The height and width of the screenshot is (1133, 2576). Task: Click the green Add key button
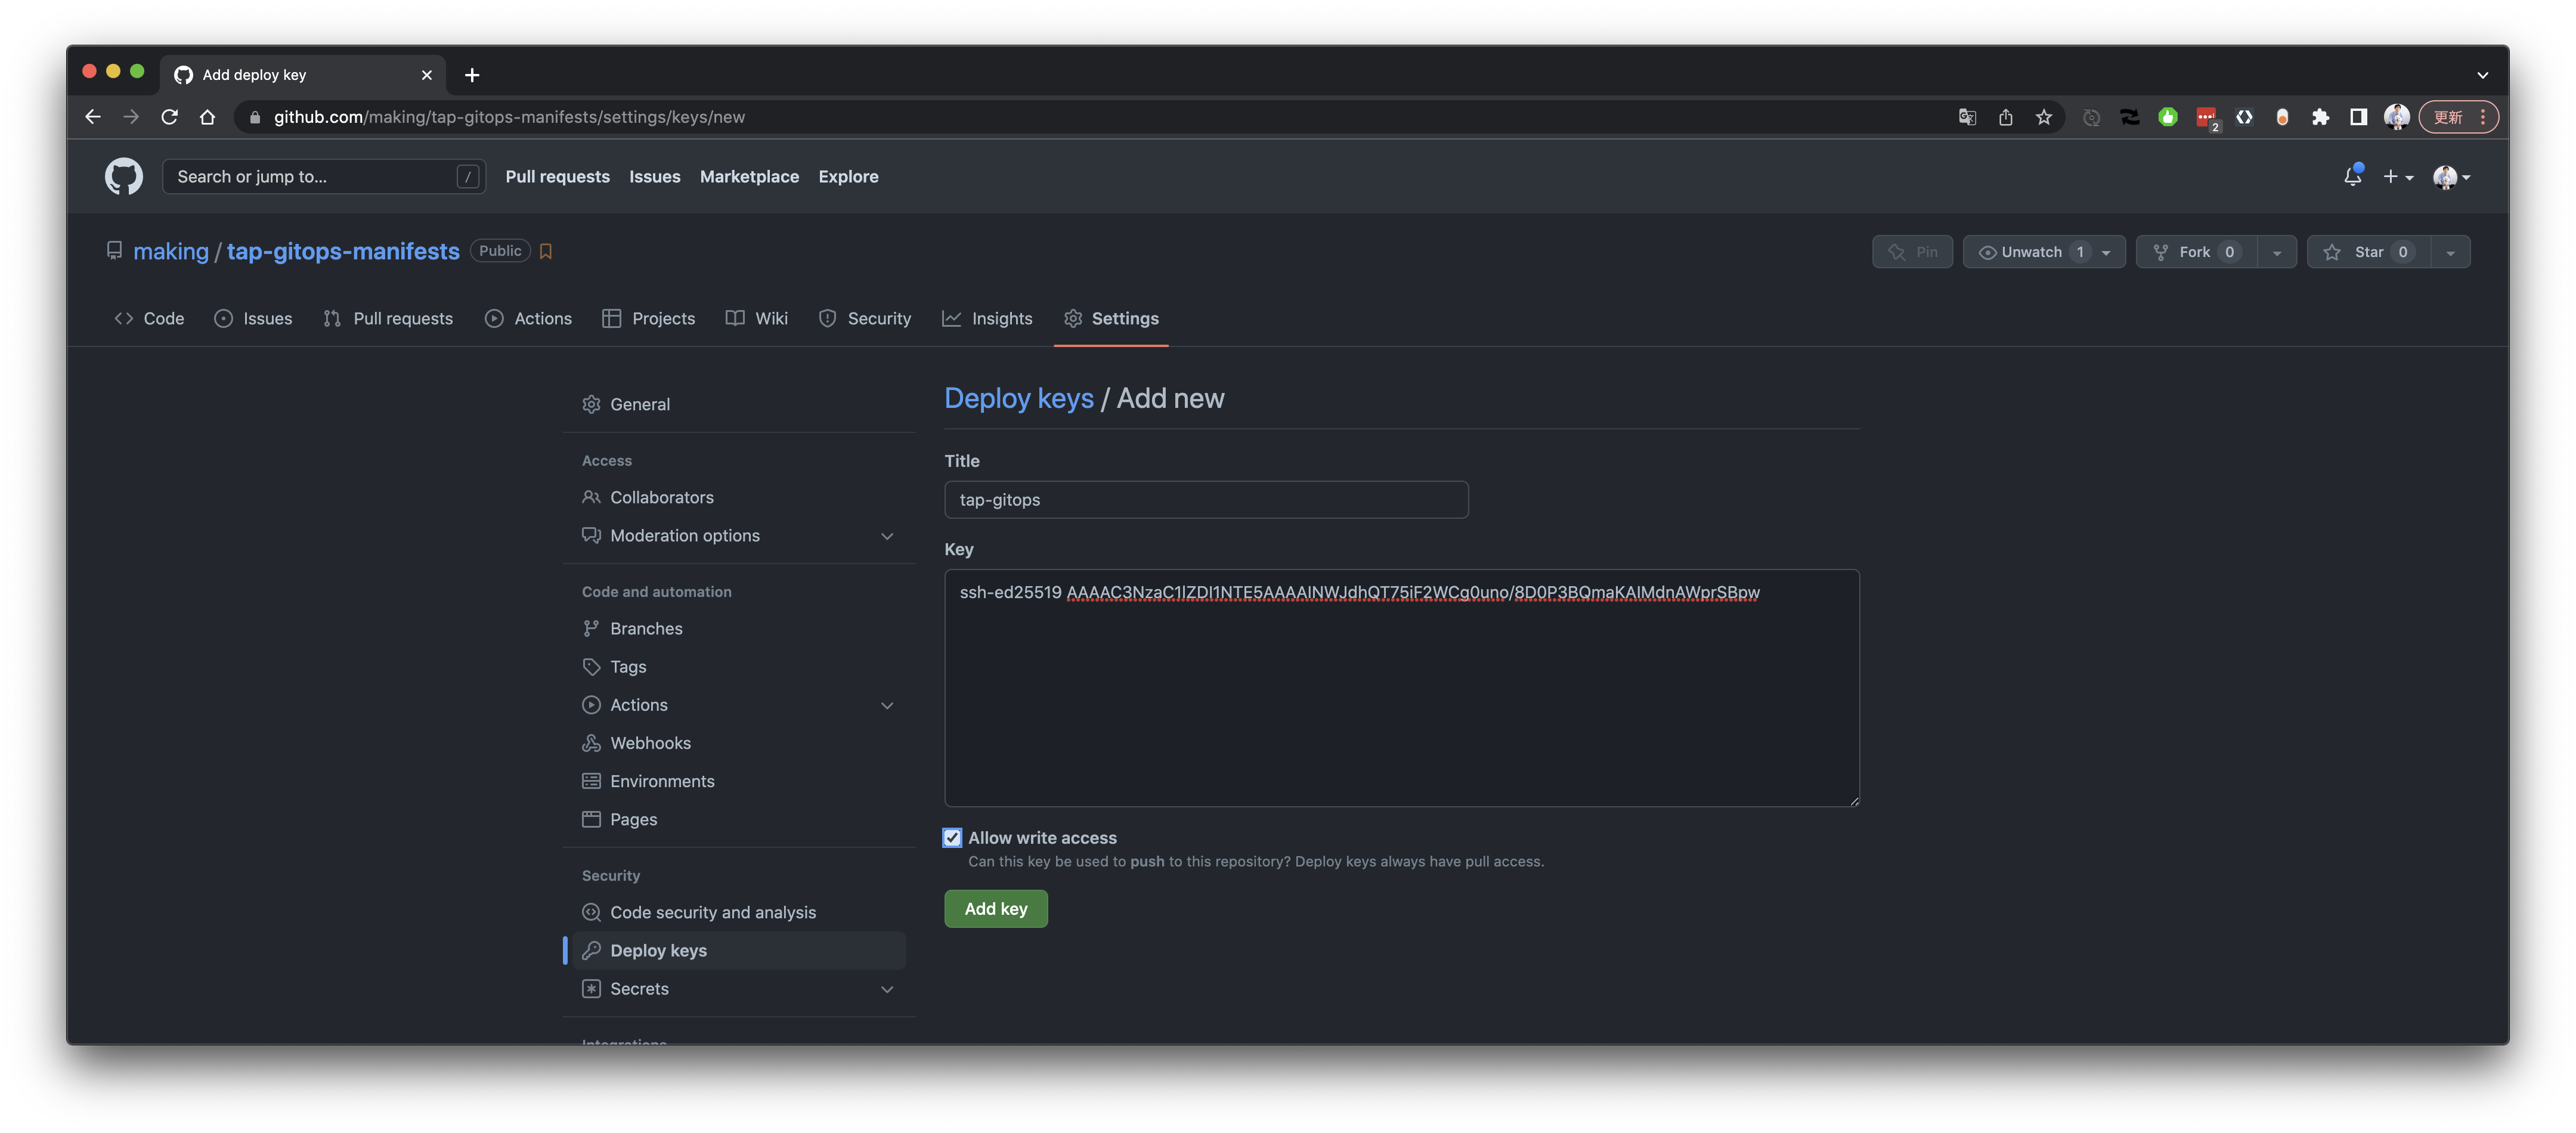pyautogui.click(x=996, y=909)
